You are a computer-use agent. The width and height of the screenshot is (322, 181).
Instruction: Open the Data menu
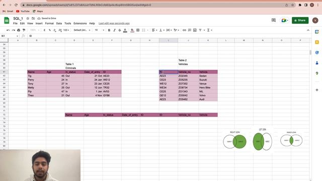pos(59,24)
